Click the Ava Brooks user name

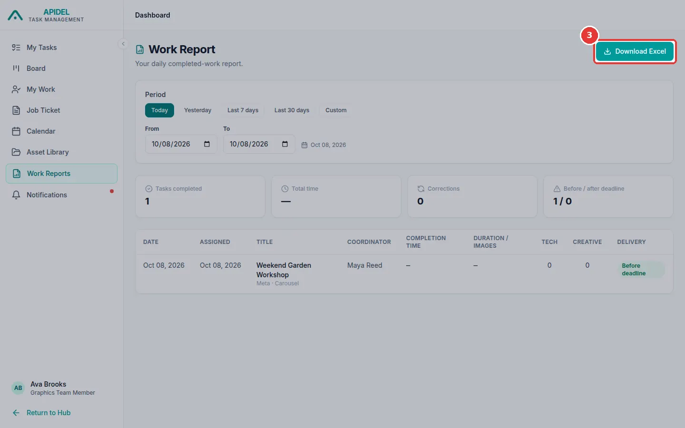[49, 384]
